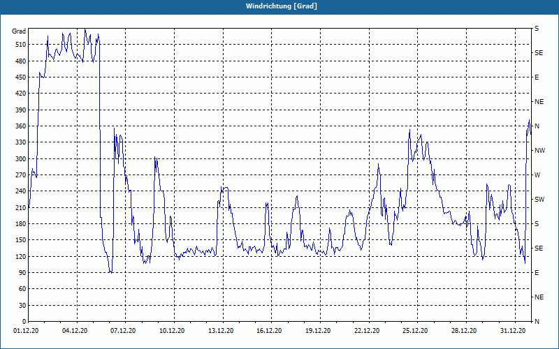Click the NE compass label level with 390

[539, 102]
